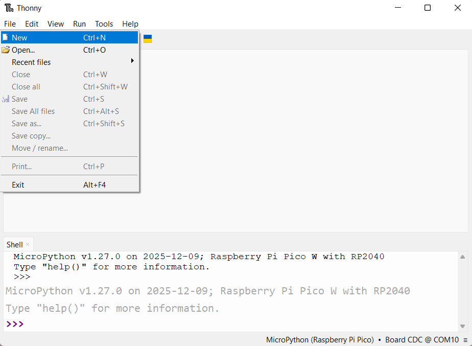Open the status bar hamburger menu icon
Viewport: 472px width, 346px height.
pyautogui.click(x=465, y=340)
